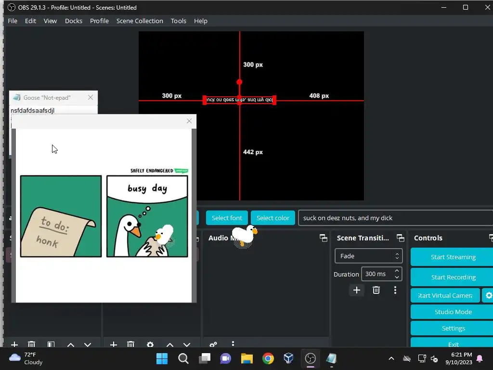Pop out the Scene Transitions dock
The height and width of the screenshot is (370, 493).
400,238
